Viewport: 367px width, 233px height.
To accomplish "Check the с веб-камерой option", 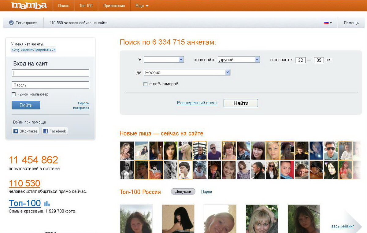I will pyautogui.click(x=145, y=84).
